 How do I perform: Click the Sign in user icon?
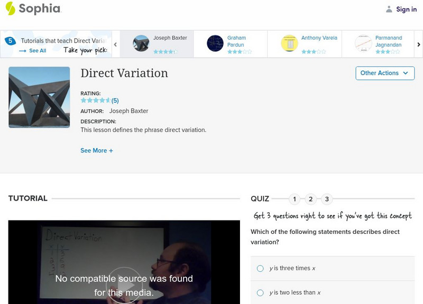pyautogui.click(x=389, y=9)
